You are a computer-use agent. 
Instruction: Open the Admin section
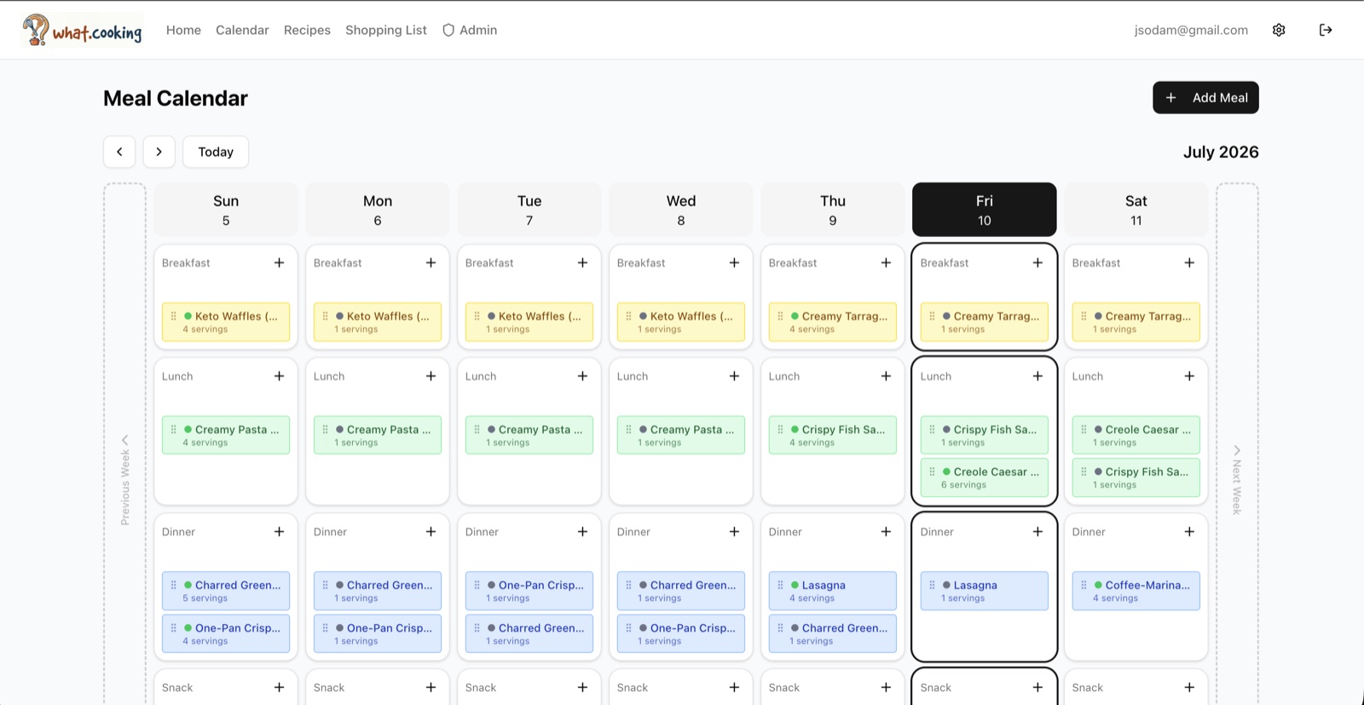tap(470, 30)
